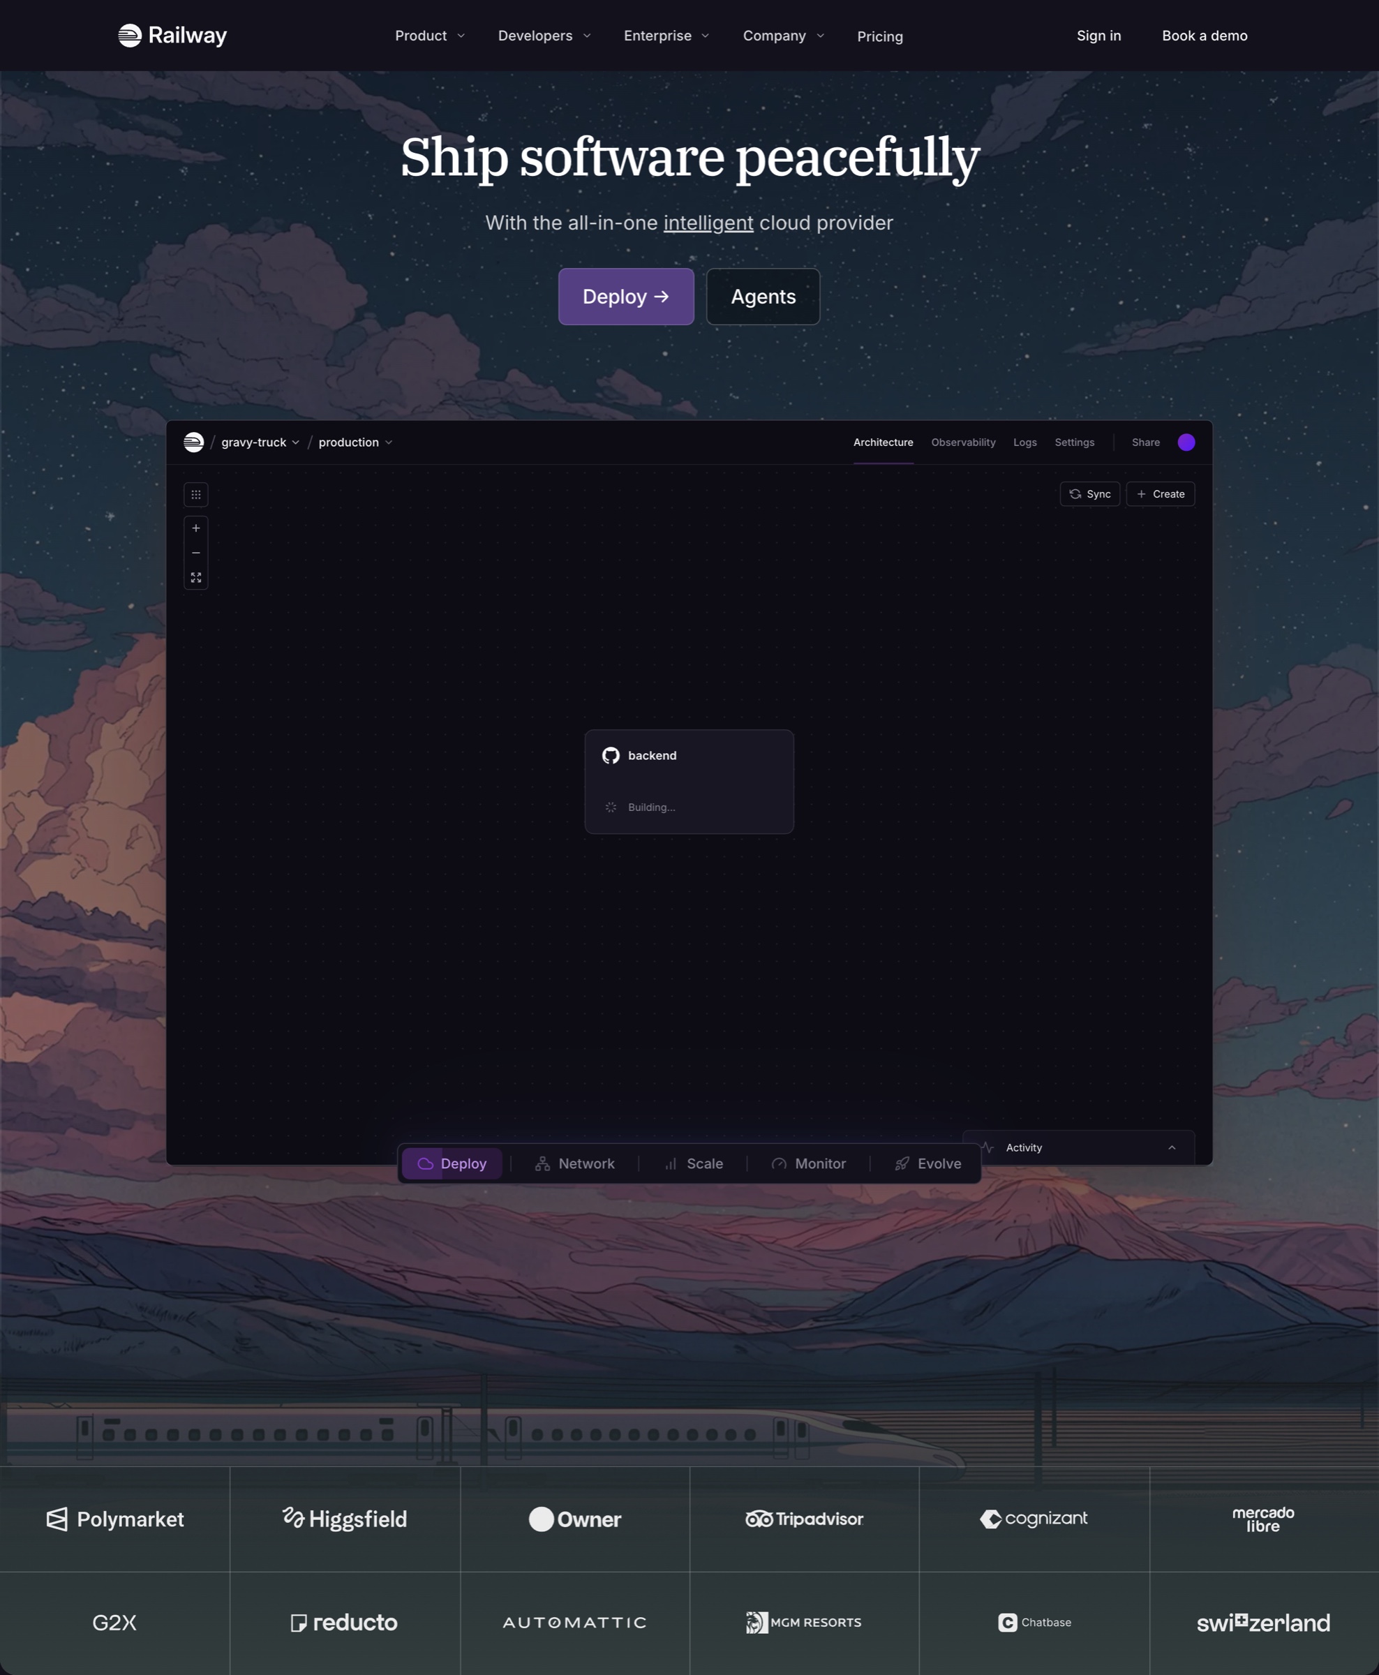Open the Settings tab

1074,442
